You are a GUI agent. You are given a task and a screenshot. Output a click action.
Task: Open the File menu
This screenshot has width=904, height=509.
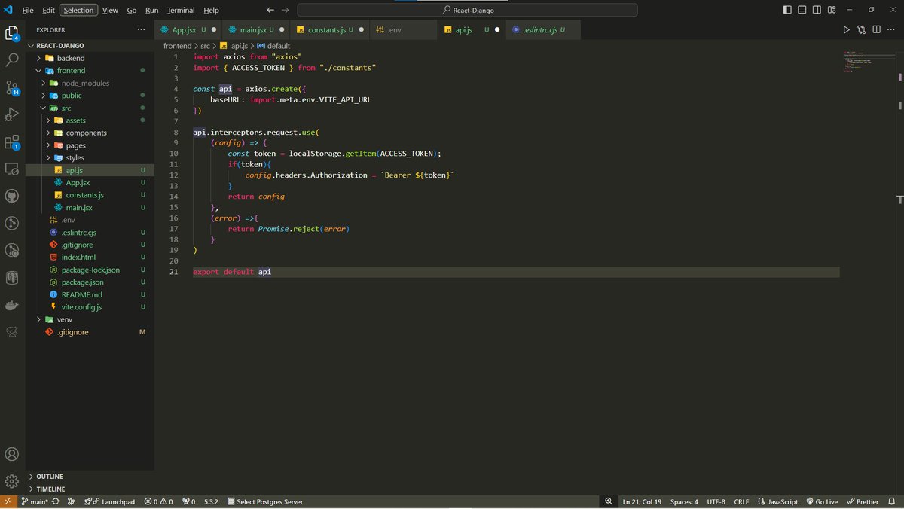28,10
